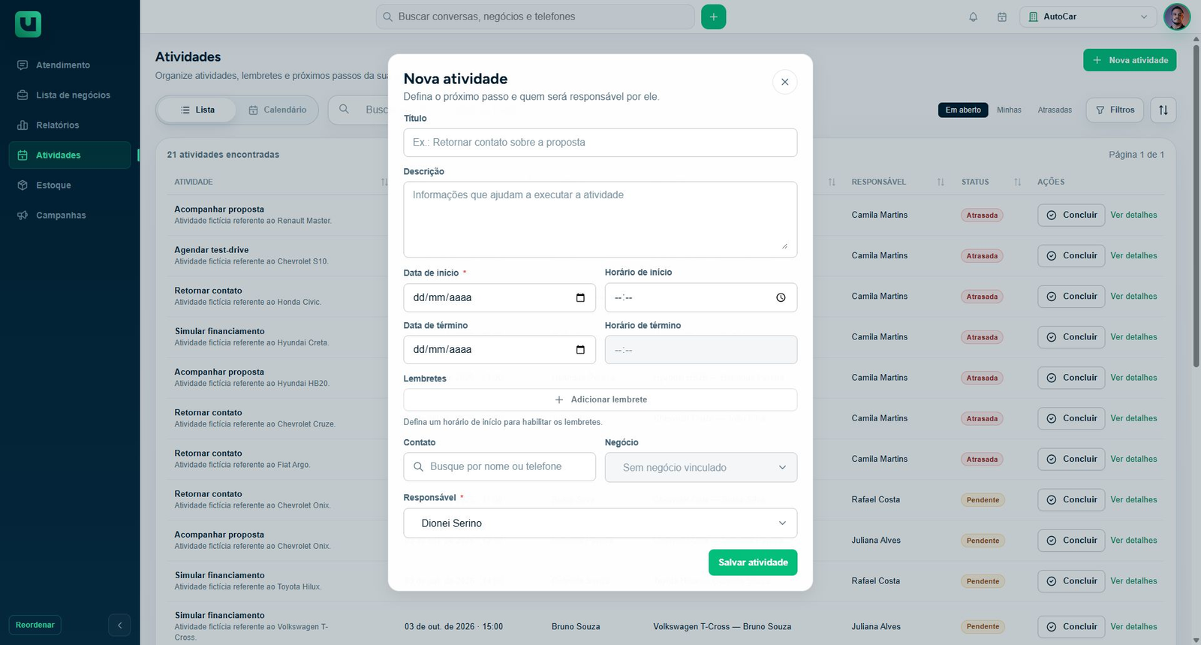
Task: Click the Contato search field
Action: [500, 467]
